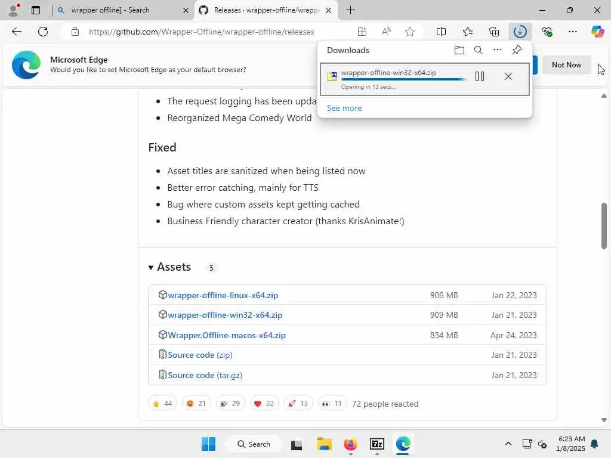This screenshot has height=458, width=611.
Task: Search downloads in Downloads panel
Action: click(x=478, y=50)
